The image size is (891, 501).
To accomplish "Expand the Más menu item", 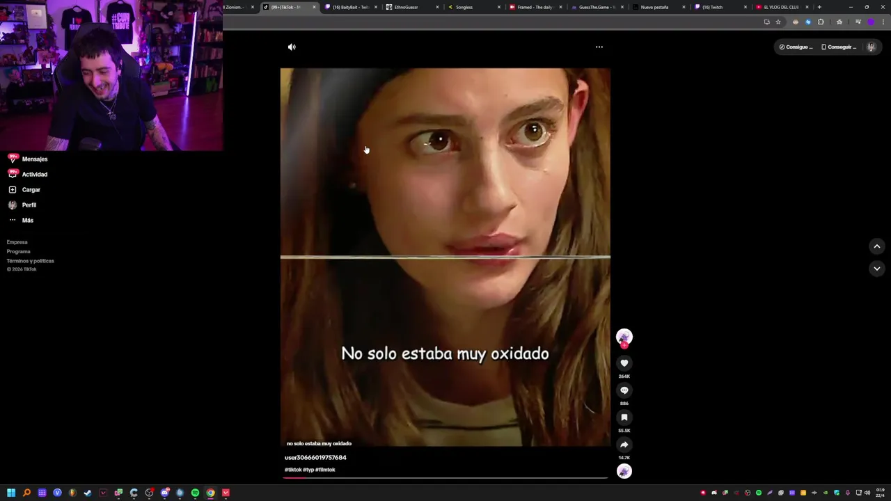I will coord(21,221).
